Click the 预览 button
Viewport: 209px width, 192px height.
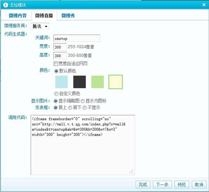click(x=182, y=185)
